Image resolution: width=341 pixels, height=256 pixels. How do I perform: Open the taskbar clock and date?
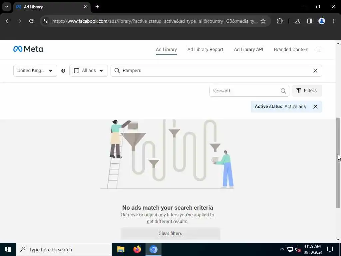coord(312,249)
